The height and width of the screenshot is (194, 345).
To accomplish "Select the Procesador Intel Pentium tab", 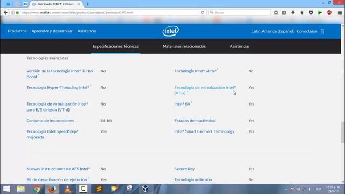I will pos(57,4).
